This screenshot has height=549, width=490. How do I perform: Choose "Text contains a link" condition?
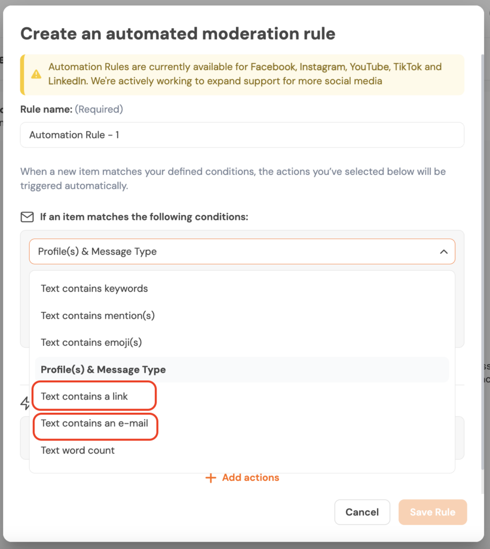85,396
